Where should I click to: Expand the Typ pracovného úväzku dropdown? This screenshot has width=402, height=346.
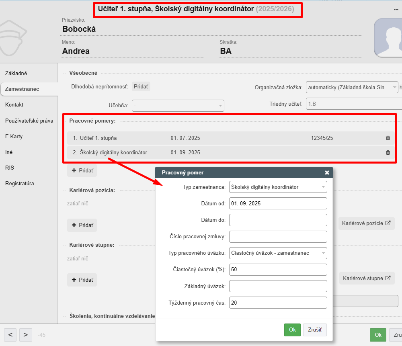tap(278, 253)
